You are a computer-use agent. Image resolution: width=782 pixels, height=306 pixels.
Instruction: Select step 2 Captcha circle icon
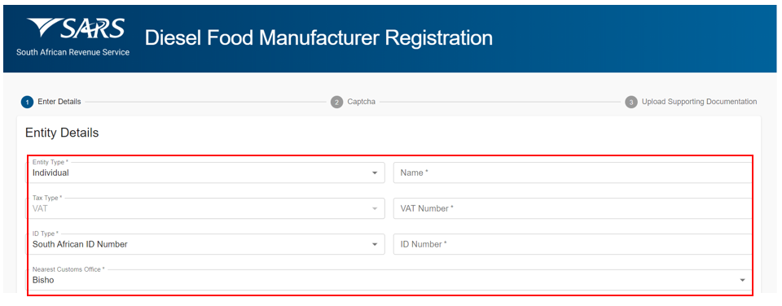(336, 103)
